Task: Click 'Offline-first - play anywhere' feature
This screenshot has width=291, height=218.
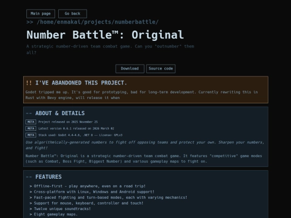Action: 89,186
